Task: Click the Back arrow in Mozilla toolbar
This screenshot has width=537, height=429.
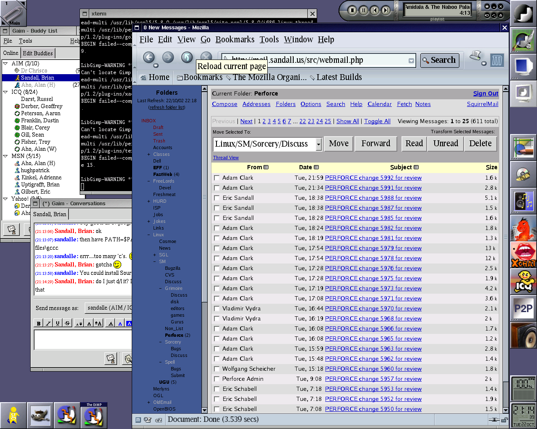Action: point(149,57)
